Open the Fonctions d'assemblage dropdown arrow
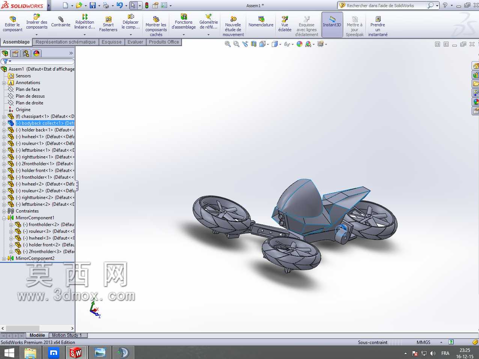 tap(184, 35)
